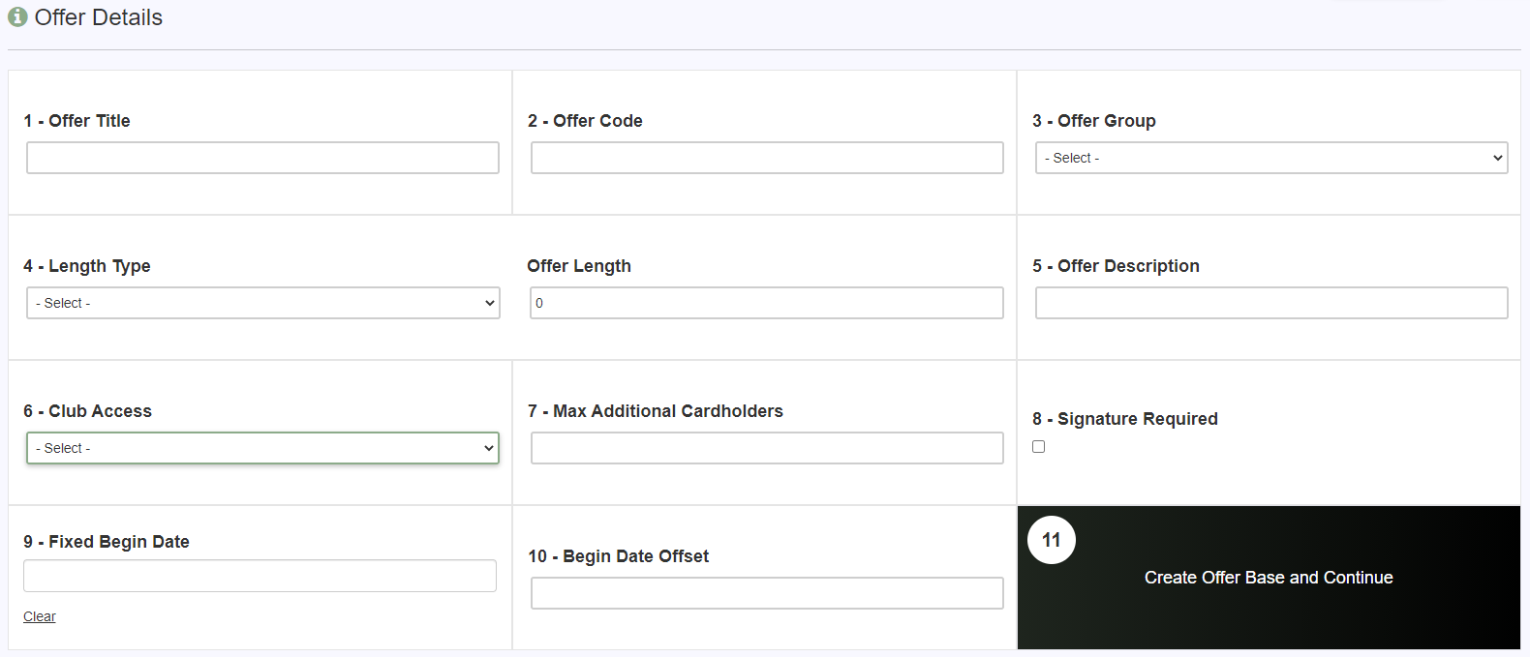Focus the Begin Date Offset input
The height and width of the screenshot is (657, 1530).
[x=767, y=593]
